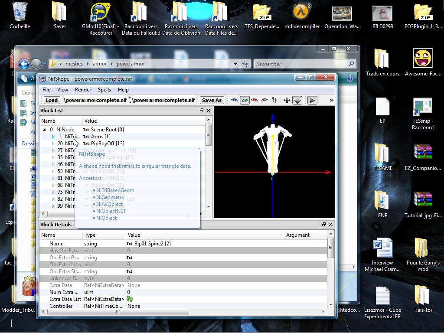Viewport: 444px width, 333px height.
Task: Click the Load button
Action: 52,100
